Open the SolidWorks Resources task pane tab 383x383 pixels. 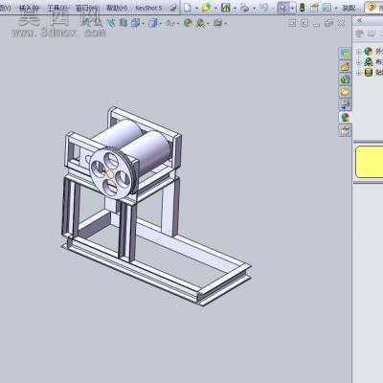pos(345,54)
